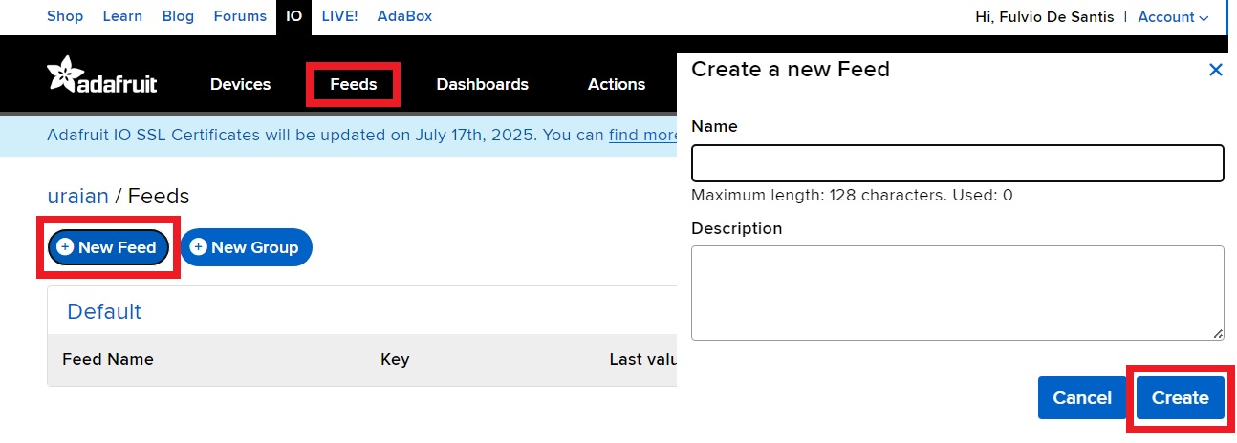Expand the Account dropdown
This screenshot has height=443, width=1237.
point(1173,17)
